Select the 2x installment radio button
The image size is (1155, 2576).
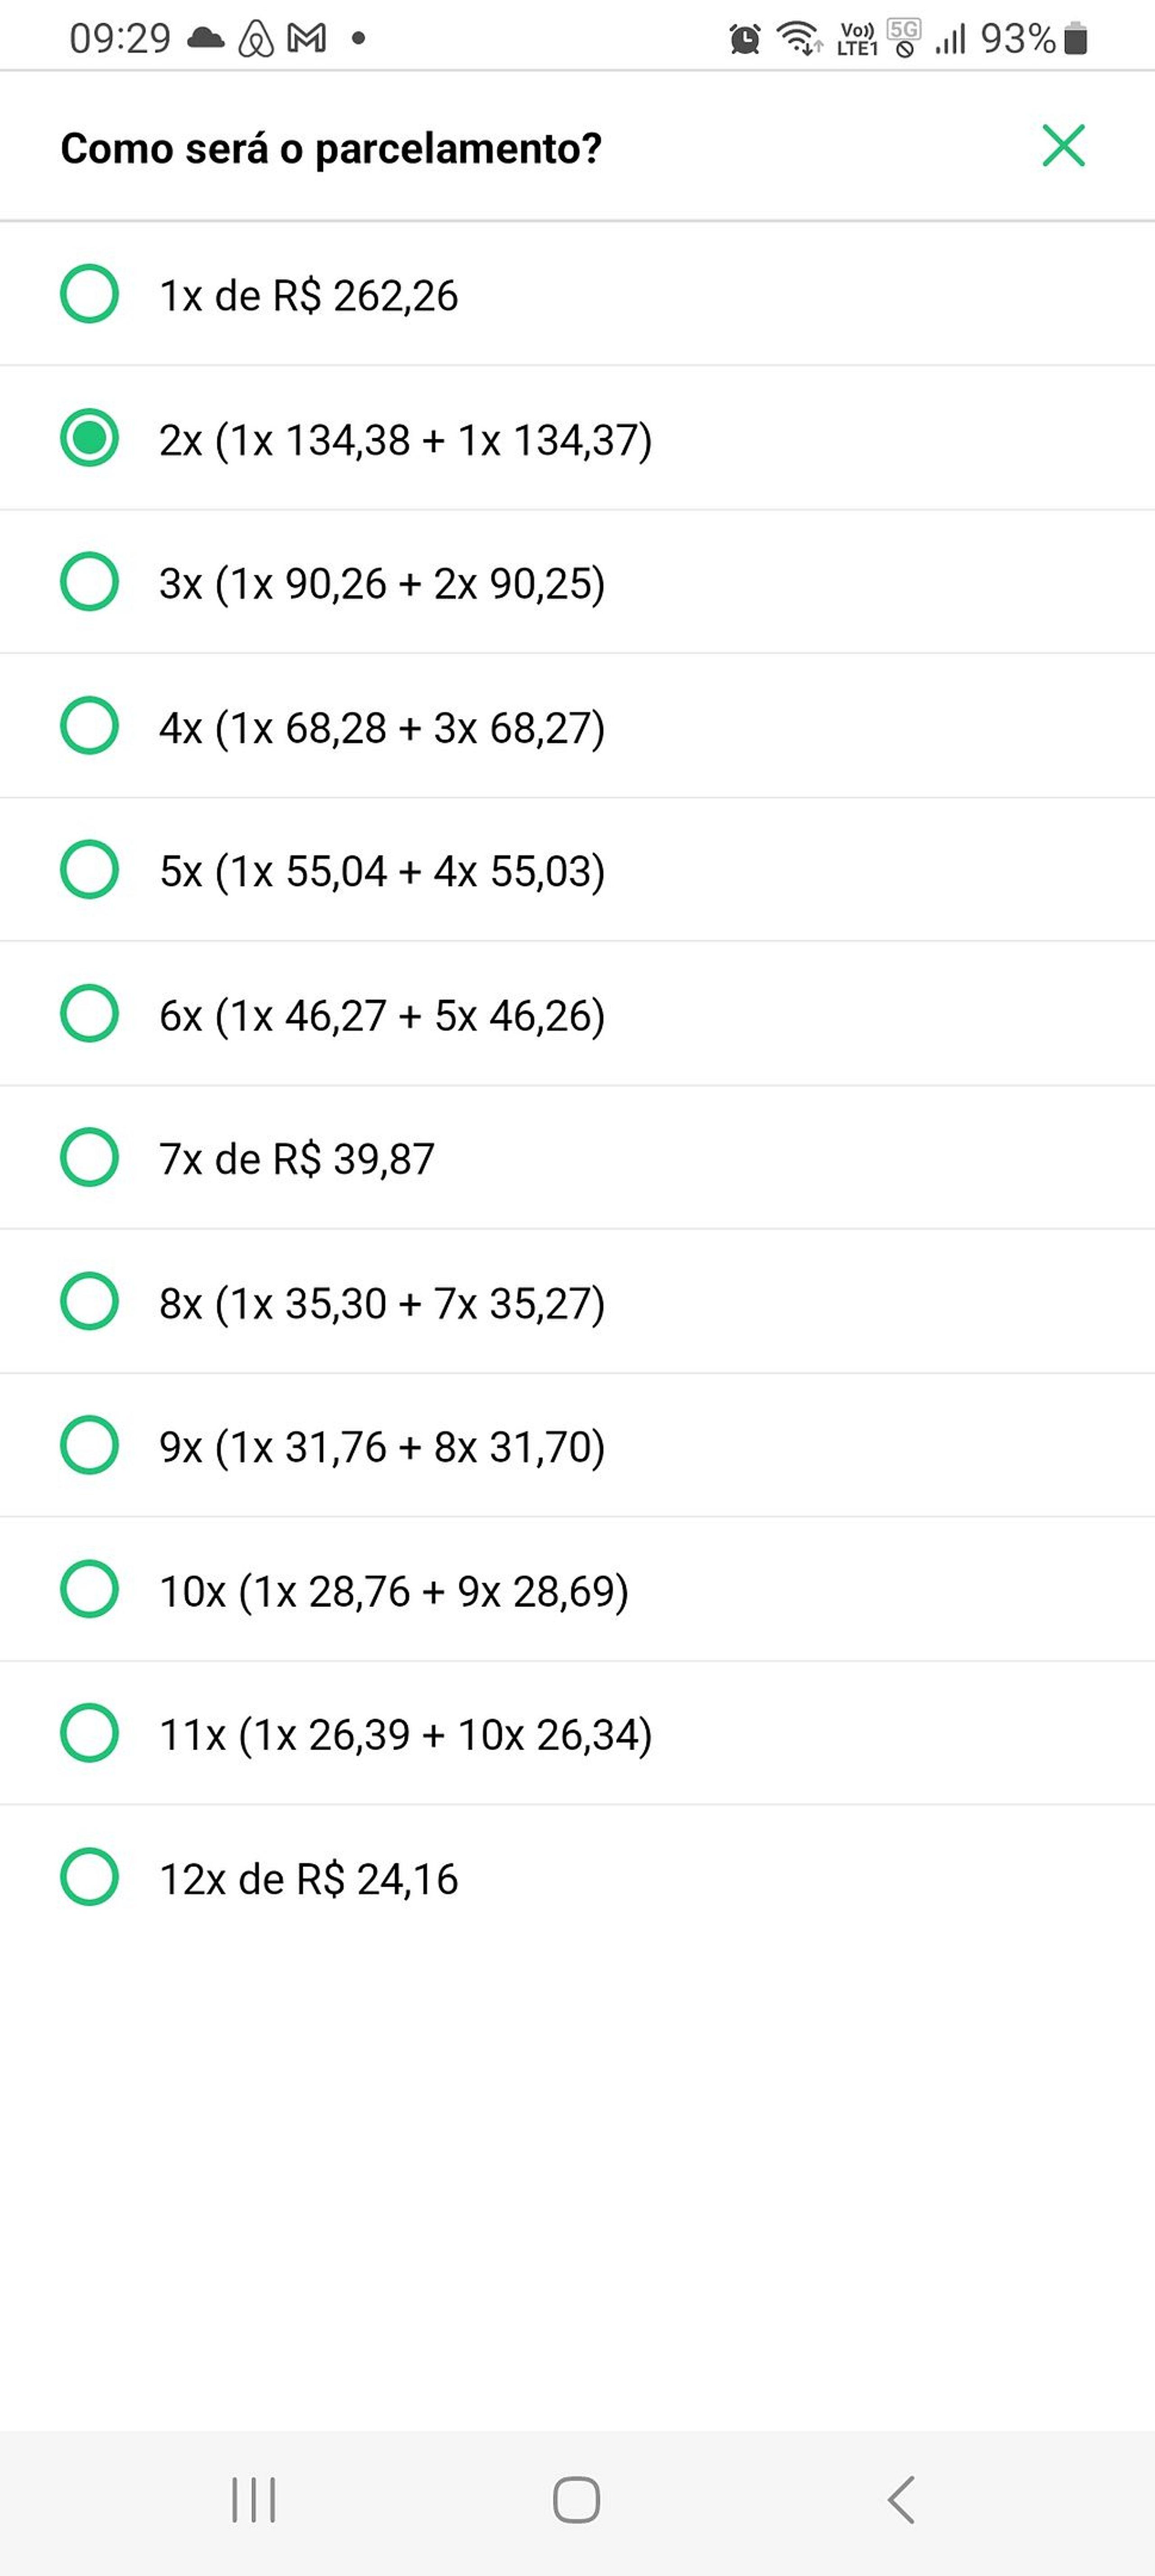pos(89,438)
